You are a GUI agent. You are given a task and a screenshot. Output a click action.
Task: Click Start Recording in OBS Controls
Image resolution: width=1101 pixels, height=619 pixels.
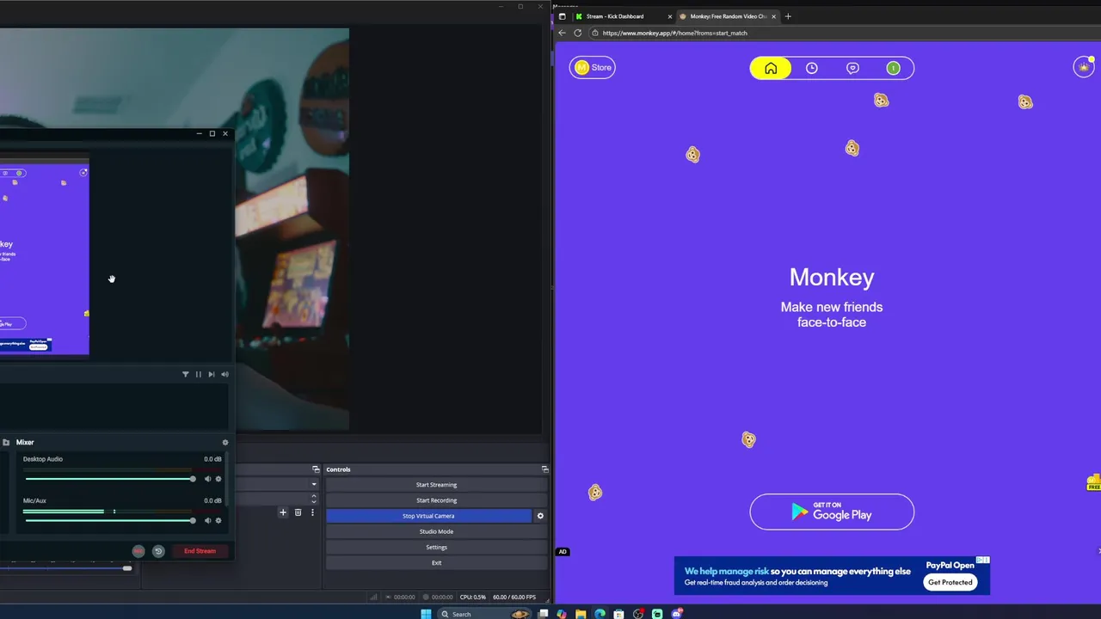coord(436,500)
